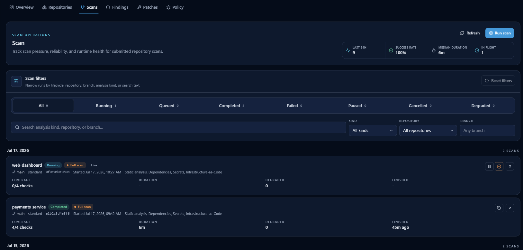
Task: Open web-dashboard scan details arrow
Action: pyautogui.click(x=510, y=166)
